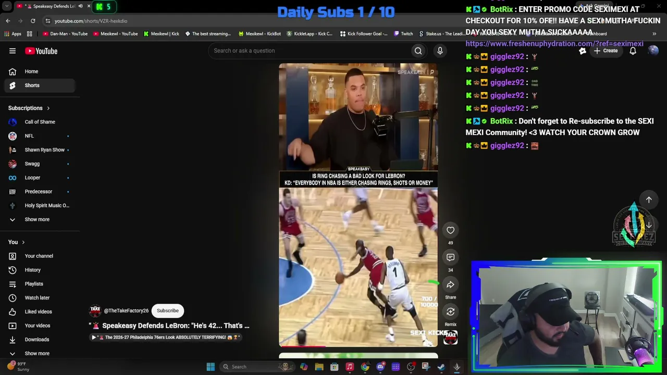
Task: Launch File Explorer from the taskbar
Action: (x=319, y=367)
